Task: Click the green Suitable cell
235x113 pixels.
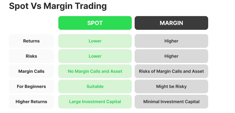Action: click(x=95, y=87)
